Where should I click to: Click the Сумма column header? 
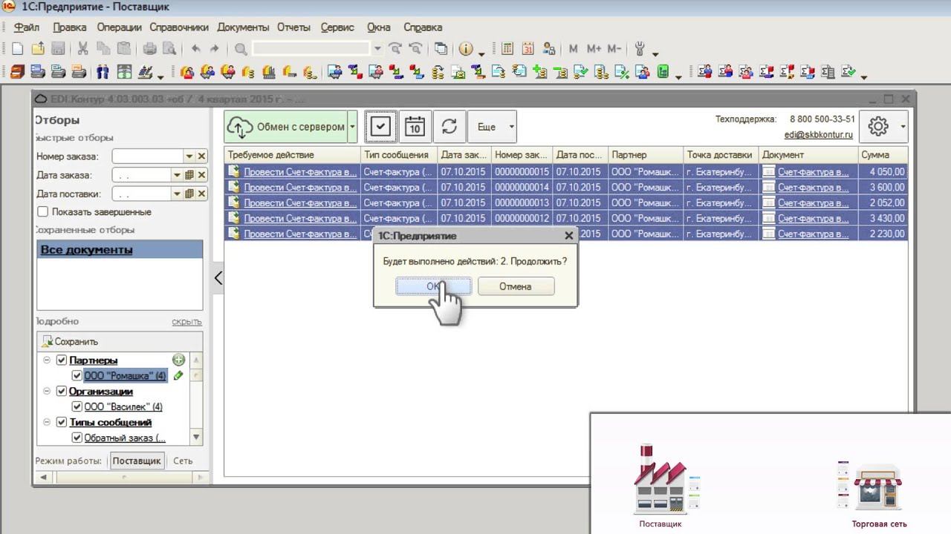[883, 155]
